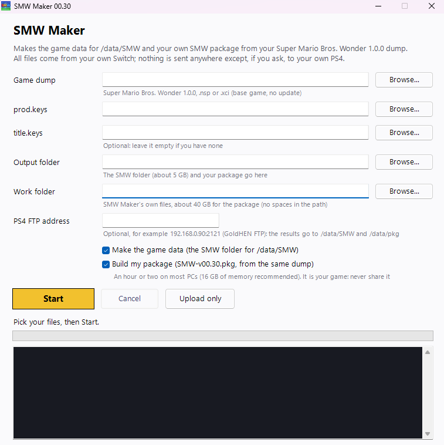
Task: Click the SMW Maker app icon in title bar
Action: pos(6,6)
